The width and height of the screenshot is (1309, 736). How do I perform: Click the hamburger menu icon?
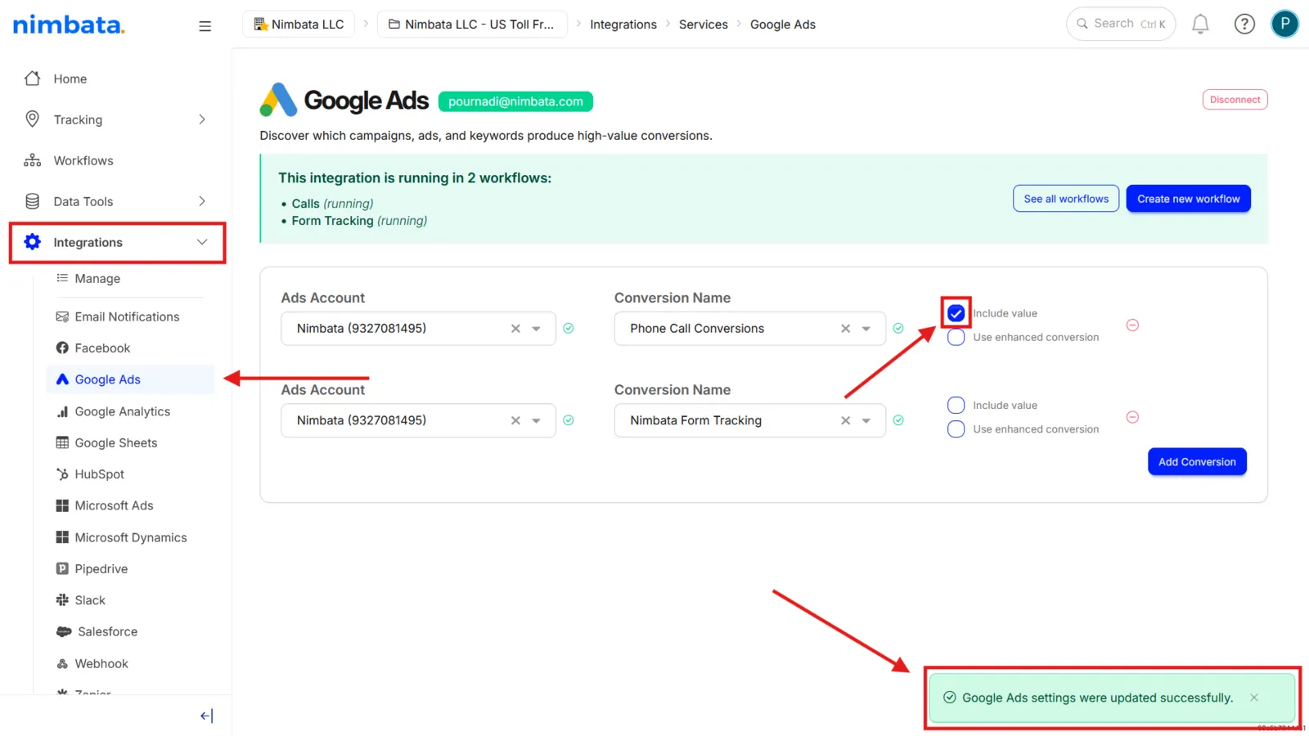click(x=205, y=26)
